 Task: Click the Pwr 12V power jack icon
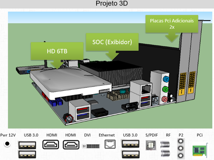(7, 144)
